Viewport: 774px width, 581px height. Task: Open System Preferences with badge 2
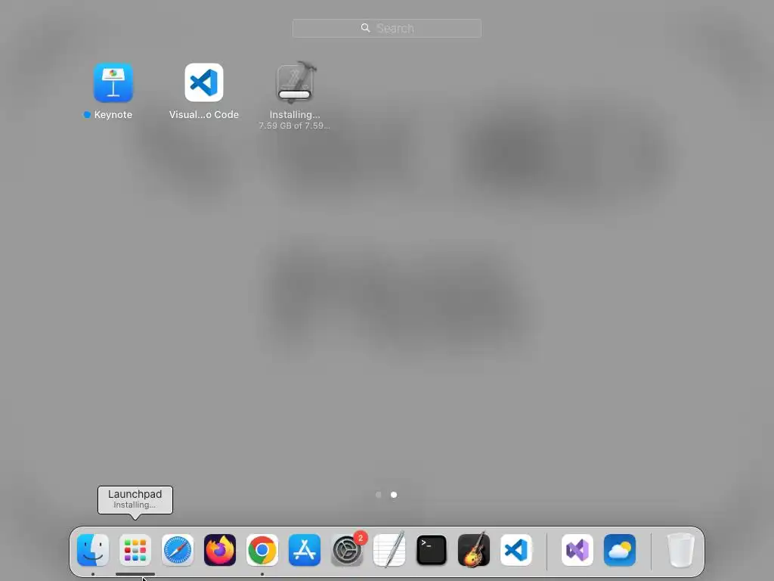pyautogui.click(x=347, y=550)
